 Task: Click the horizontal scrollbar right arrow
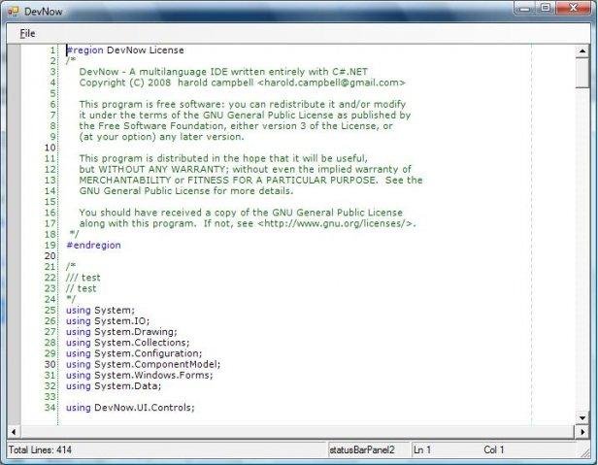click(568, 431)
